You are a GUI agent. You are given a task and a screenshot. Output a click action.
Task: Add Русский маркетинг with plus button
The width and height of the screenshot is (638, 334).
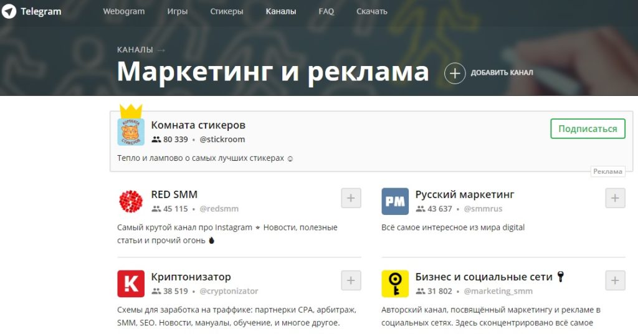[615, 198]
